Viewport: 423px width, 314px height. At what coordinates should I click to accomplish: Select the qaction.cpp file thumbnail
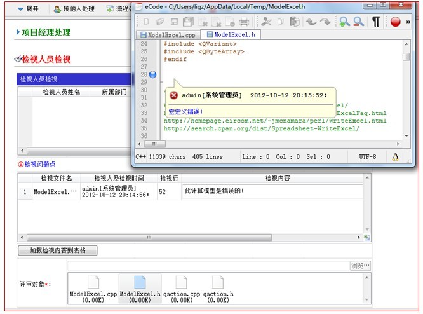point(182,287)
